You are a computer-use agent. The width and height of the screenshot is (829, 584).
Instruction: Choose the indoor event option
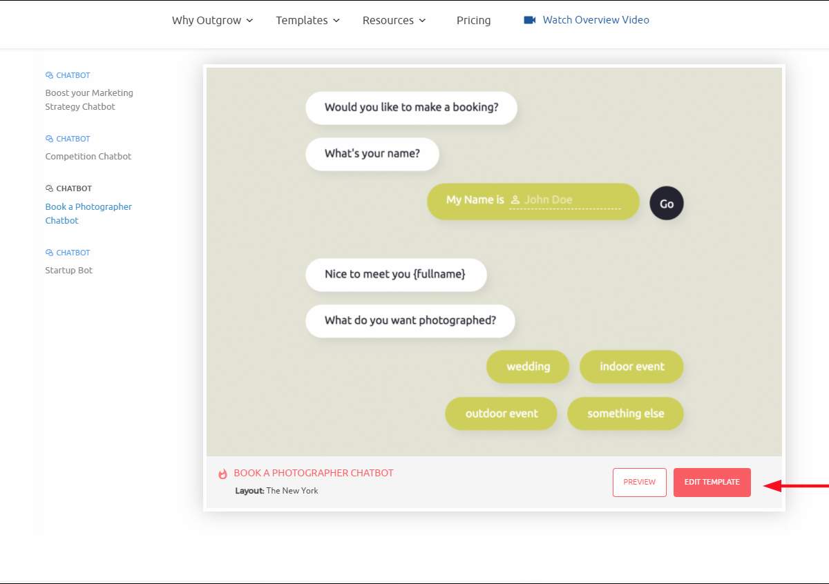point(631,367)
